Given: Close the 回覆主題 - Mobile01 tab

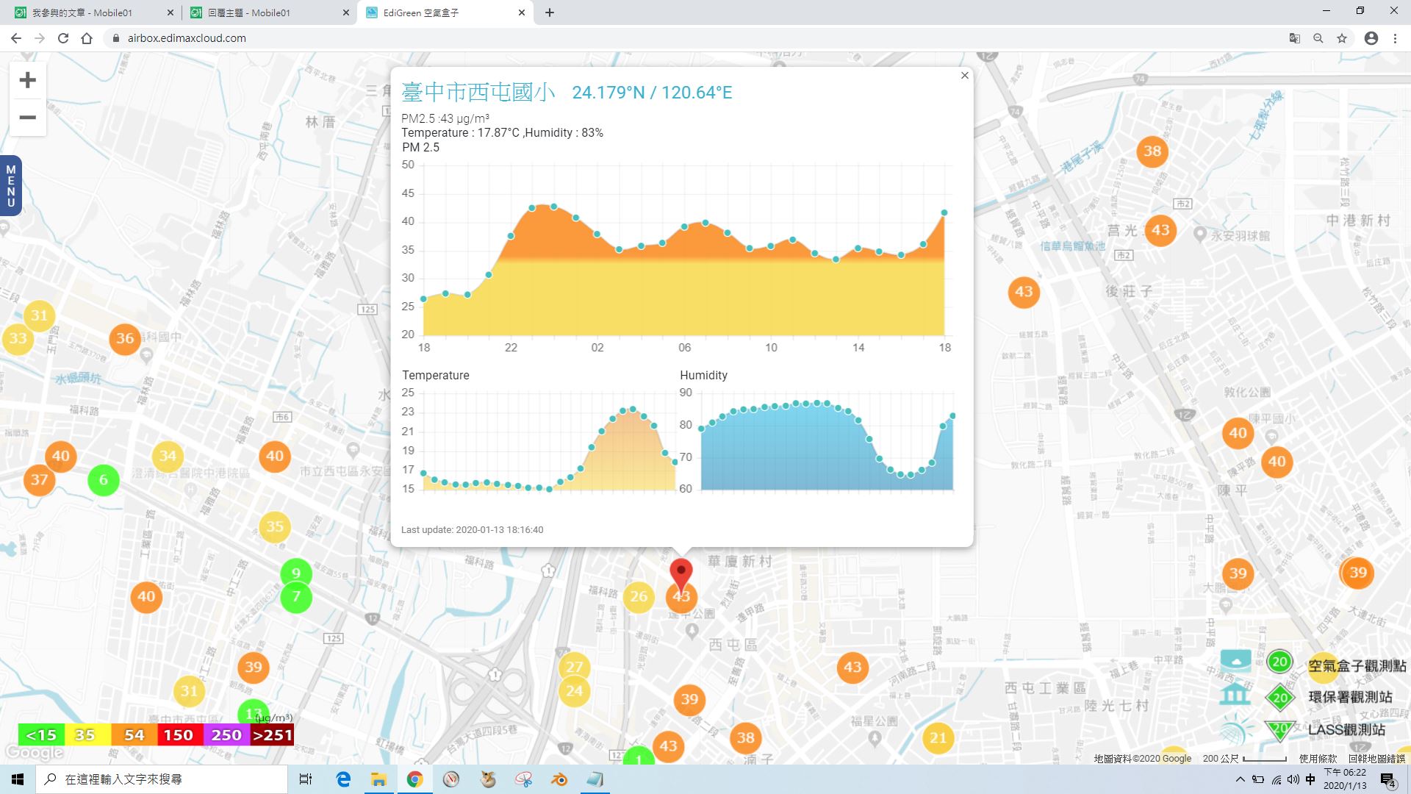Looking at the screenshot, I should click(x=346, y=12).
